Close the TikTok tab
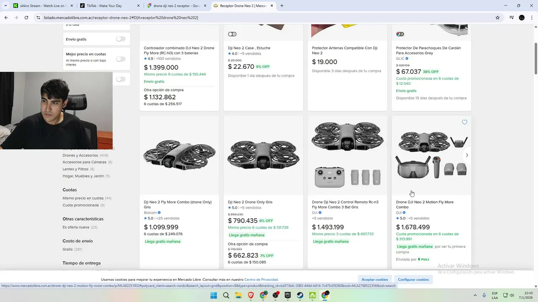 click(137, 6)
